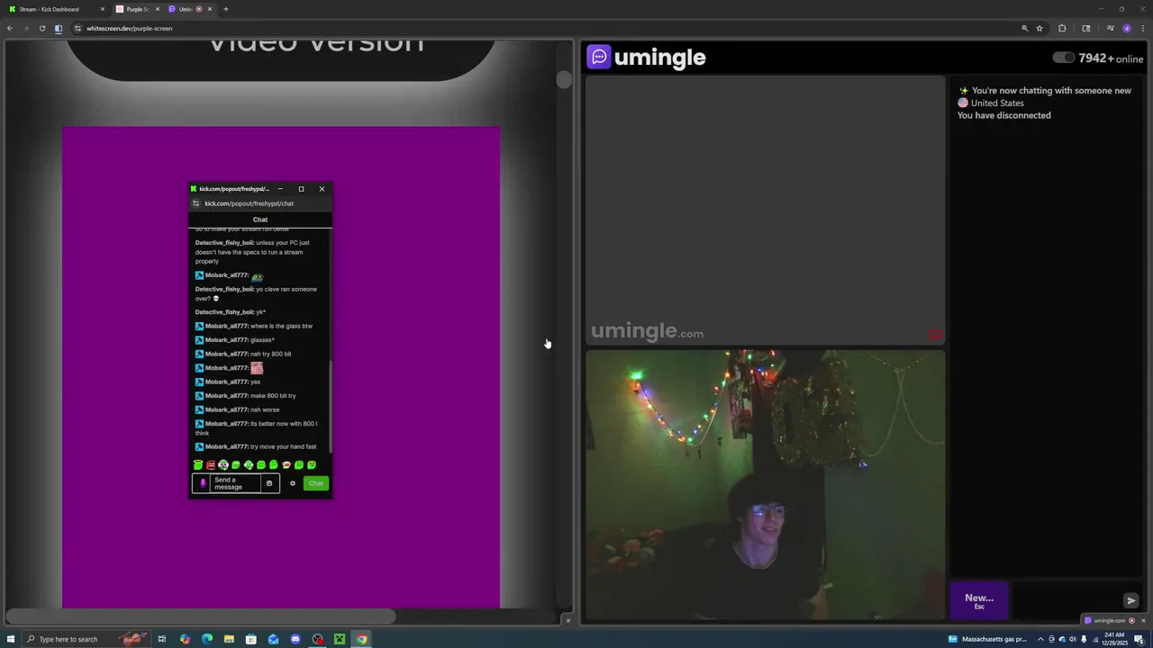This screenshot has height=648, width=1153.
Task: Open the Massachusetts gas news widget
Action: tap(986, 639)
